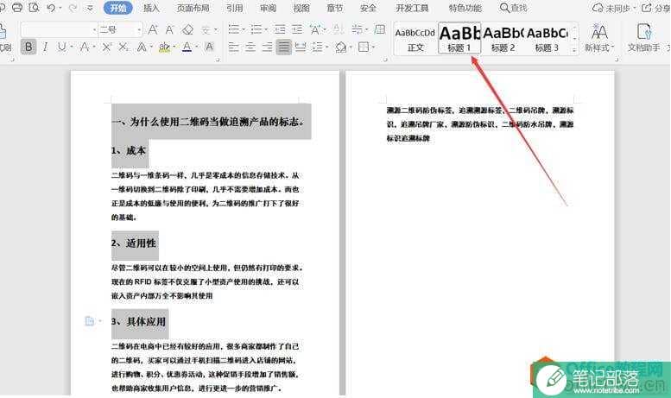
Task: Open the 引用 (References) tab
Action: click(234, 8)
